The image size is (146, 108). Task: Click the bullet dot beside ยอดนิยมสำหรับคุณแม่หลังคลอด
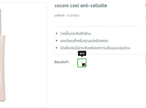57,41
